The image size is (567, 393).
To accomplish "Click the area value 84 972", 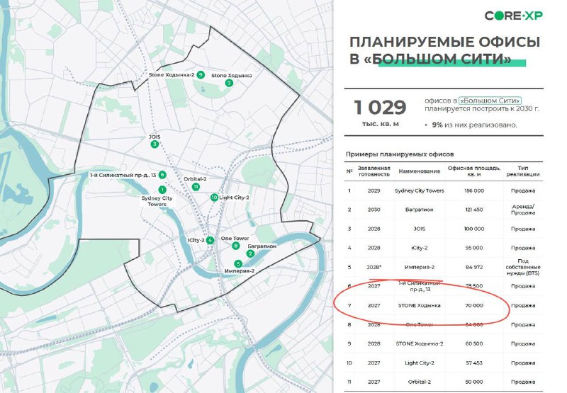I will point(474,267).
